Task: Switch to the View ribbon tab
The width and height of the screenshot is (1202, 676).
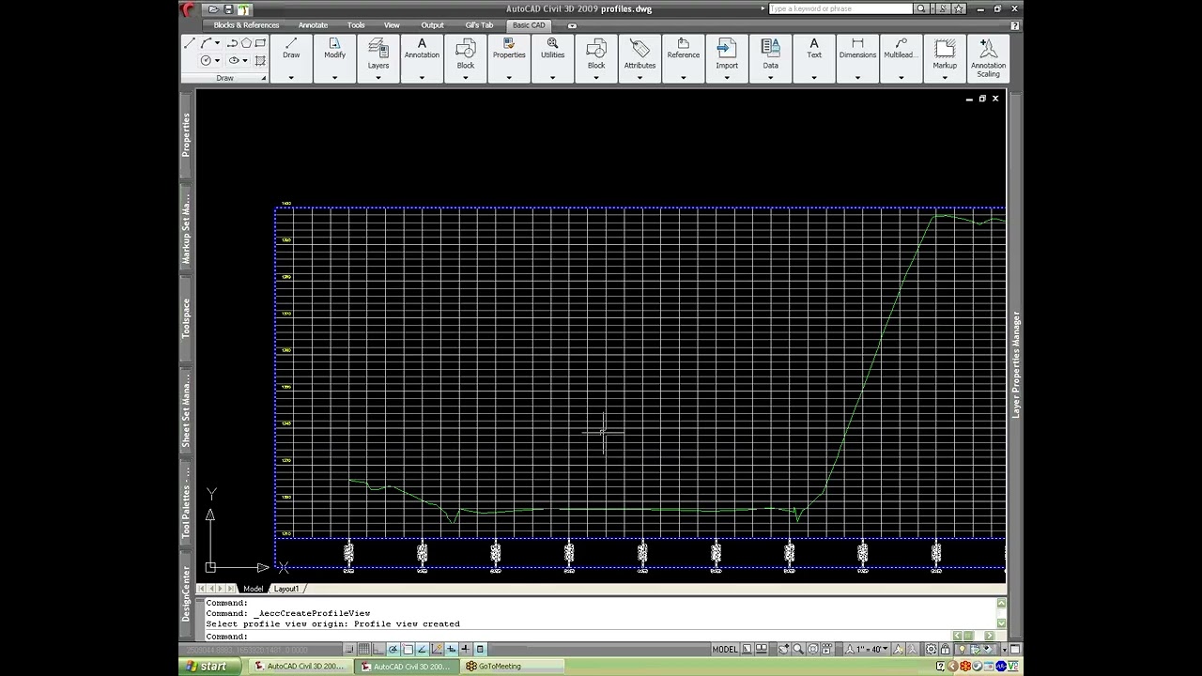Action: tap(392, 25)
